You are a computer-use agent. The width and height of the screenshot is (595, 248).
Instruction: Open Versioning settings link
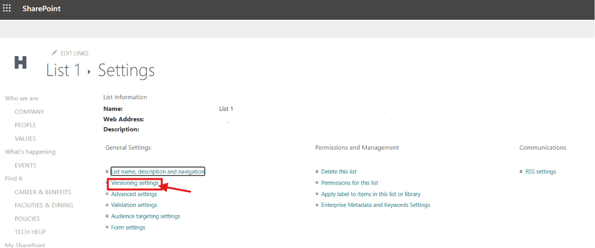point(135,183)
